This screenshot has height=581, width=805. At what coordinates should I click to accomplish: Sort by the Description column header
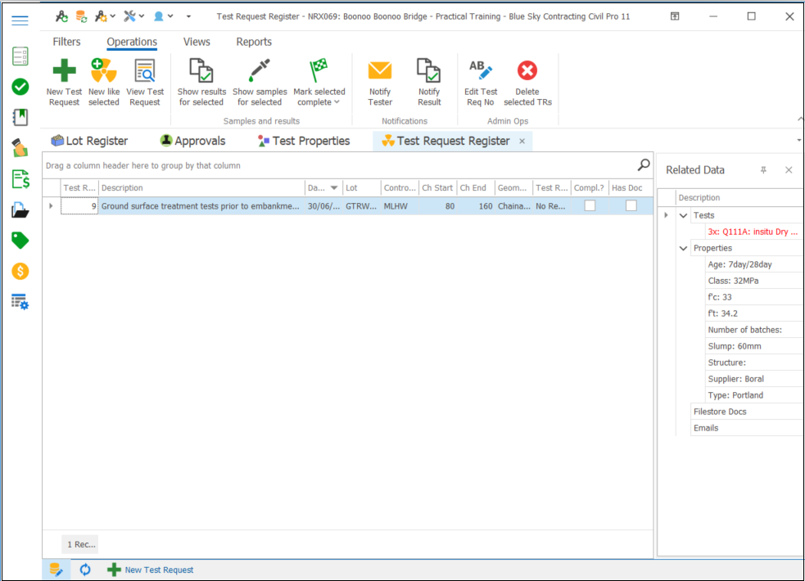pyautogui.click(x=201, y=188)
